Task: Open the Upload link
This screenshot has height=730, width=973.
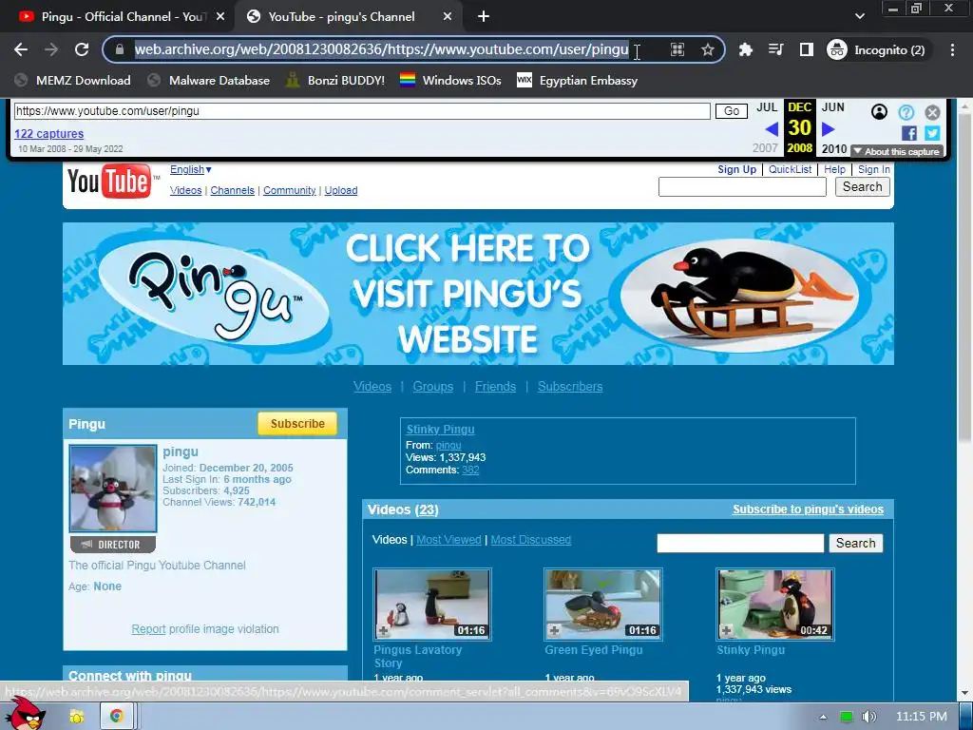Action: 341,190
